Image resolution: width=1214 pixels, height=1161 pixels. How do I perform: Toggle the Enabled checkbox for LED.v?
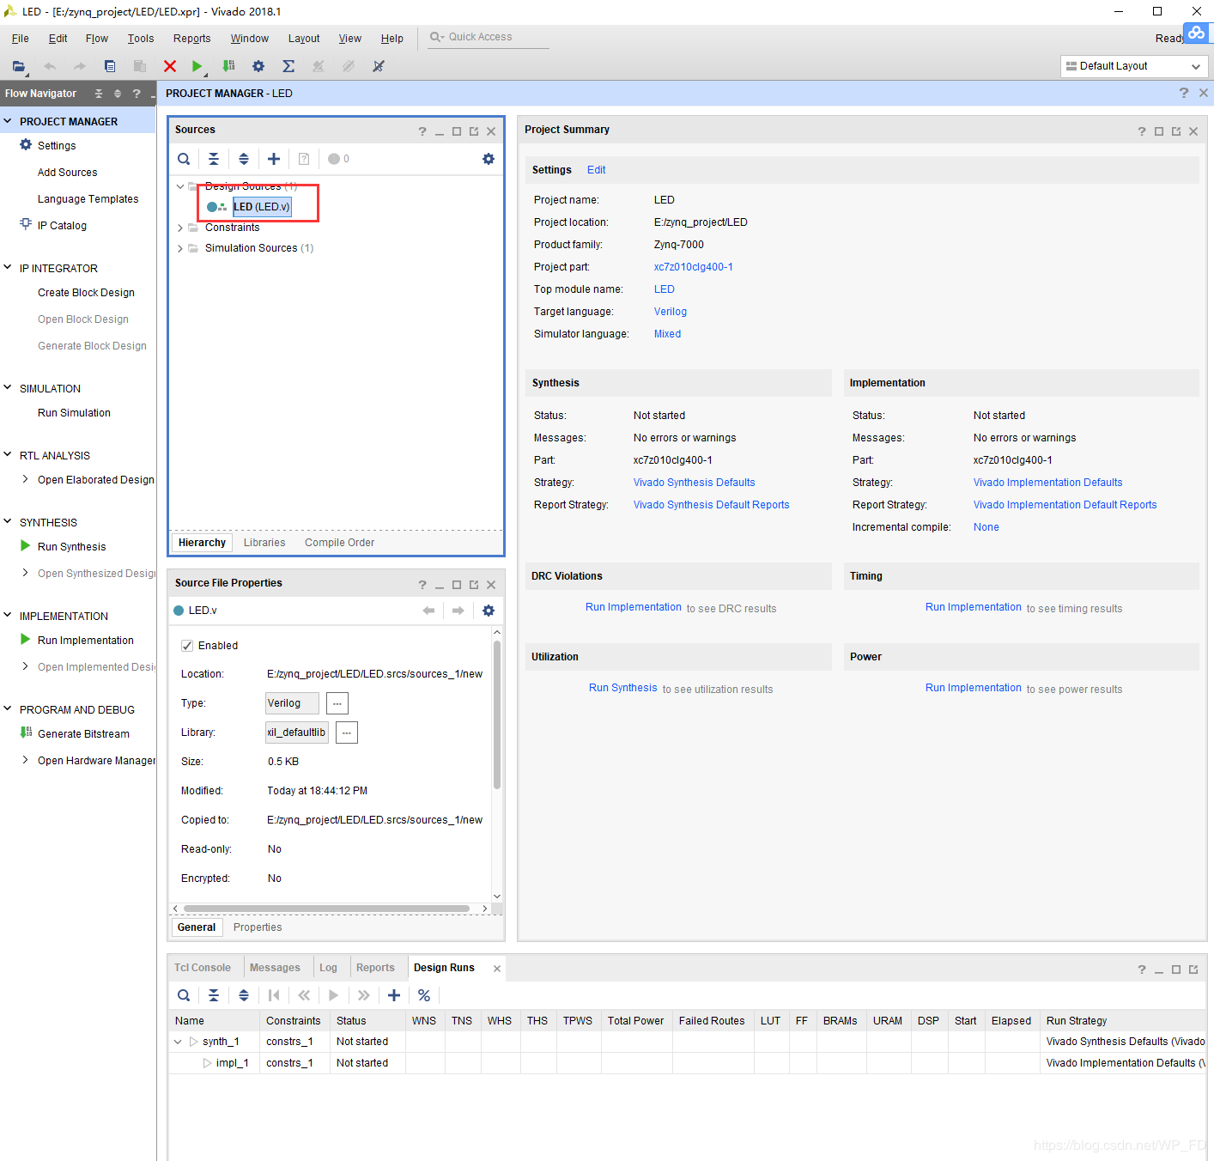[187, 646]
